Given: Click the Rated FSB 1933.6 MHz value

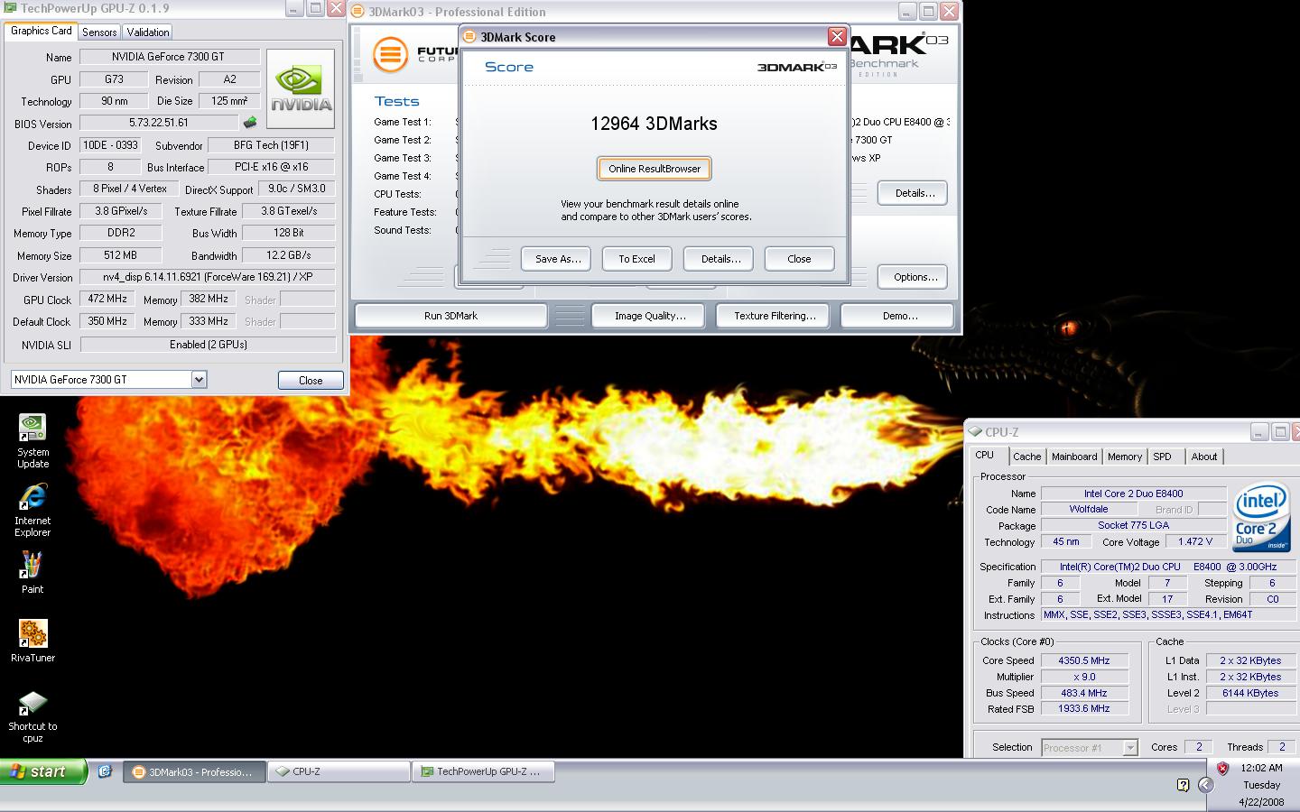Looking at the screenshot, I should pos(1083,709).
